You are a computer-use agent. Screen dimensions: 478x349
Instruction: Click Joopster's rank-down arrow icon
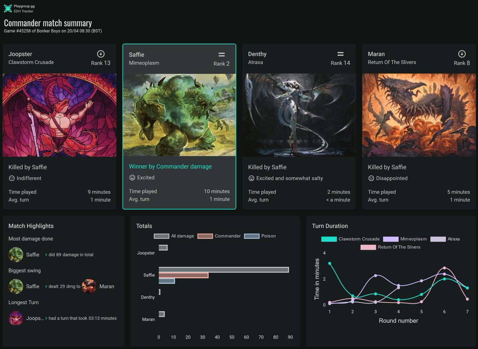101,54
